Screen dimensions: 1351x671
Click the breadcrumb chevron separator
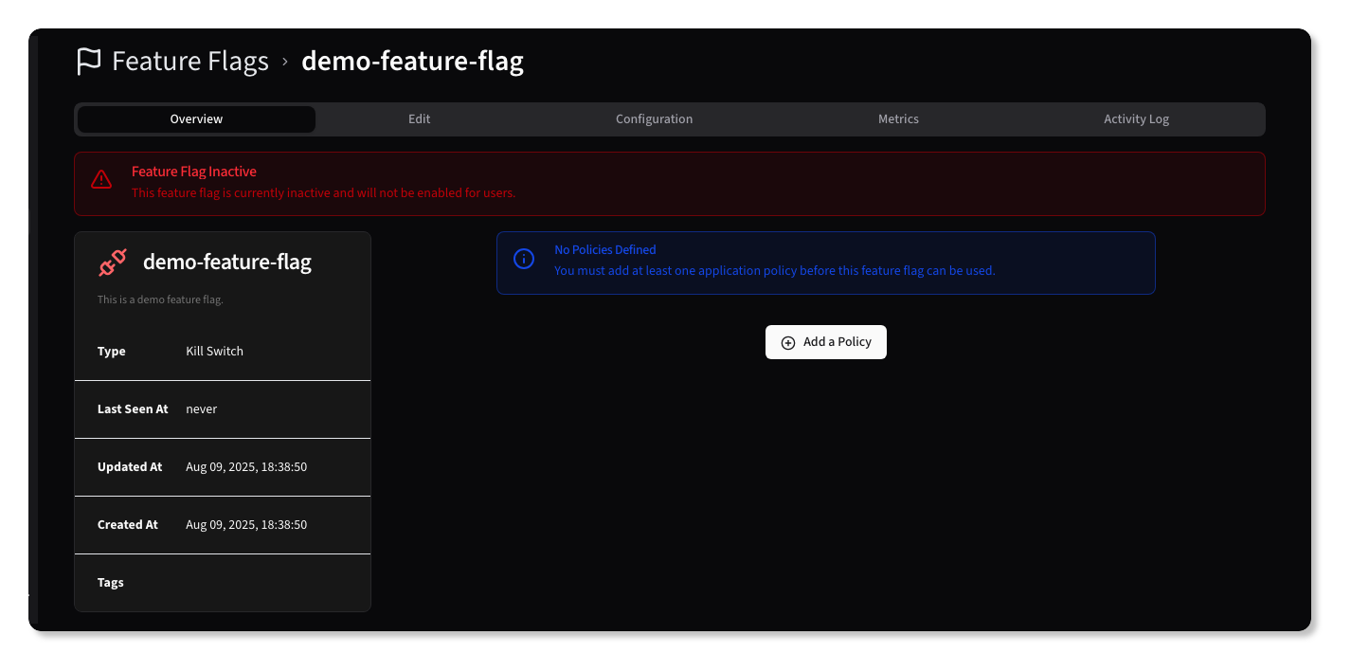tap(285, 63)
